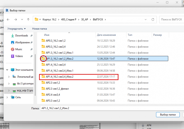
Task: Click the pin icon next to Music
Action: (x=31, y=49)
